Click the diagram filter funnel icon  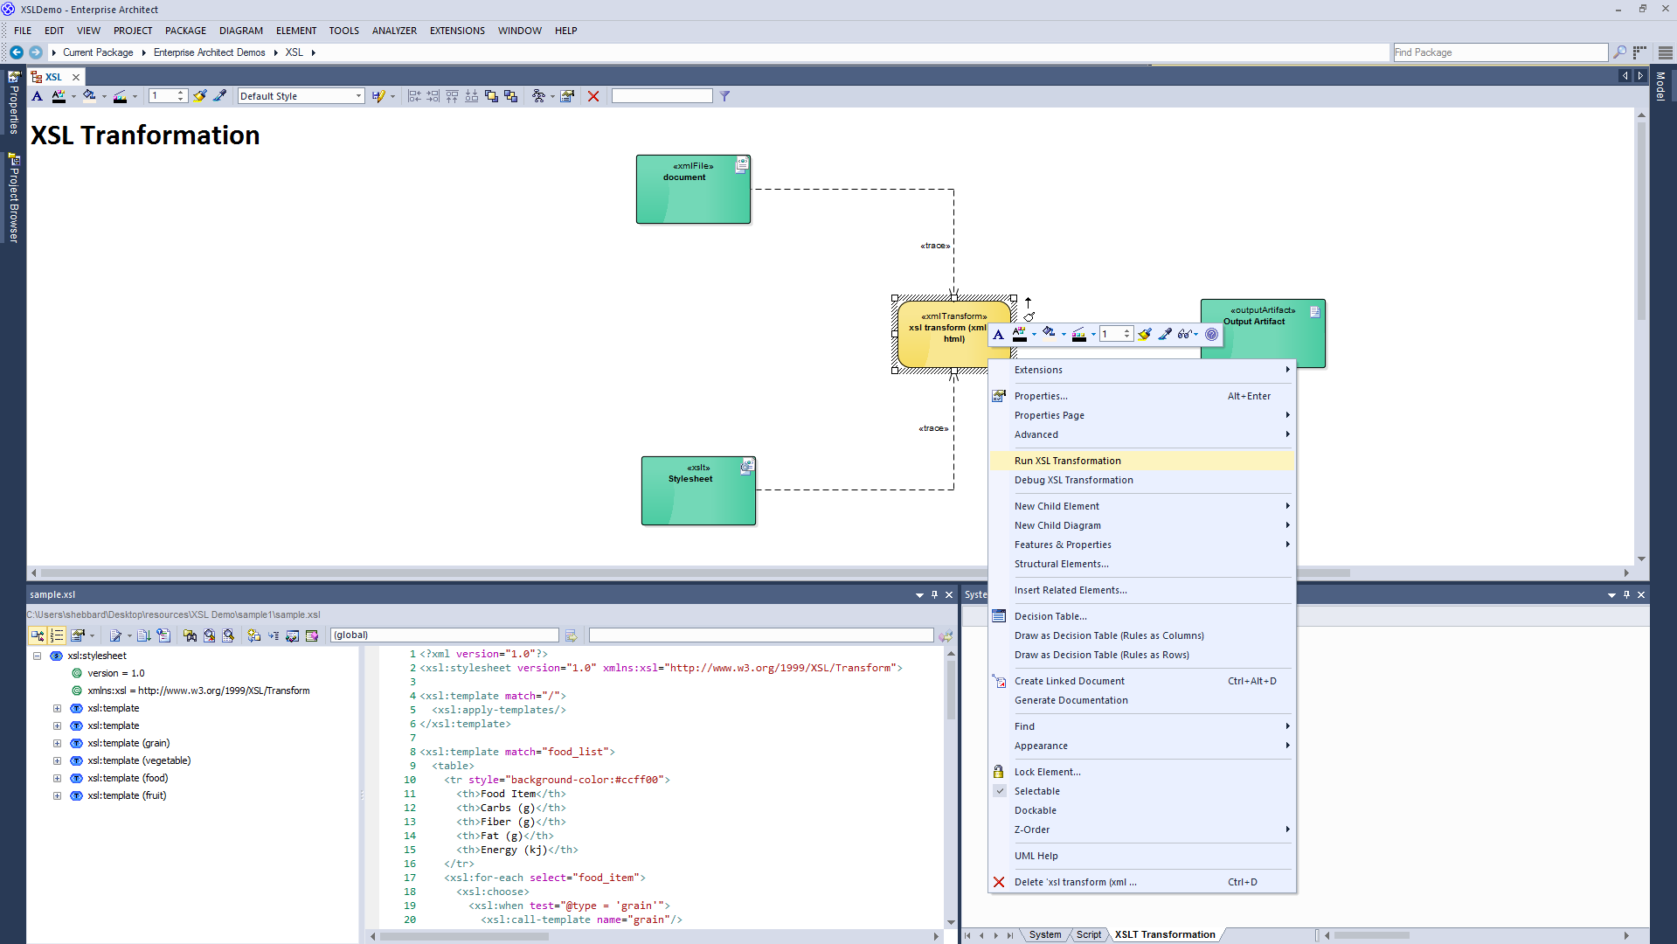click(x=724, y=96)
